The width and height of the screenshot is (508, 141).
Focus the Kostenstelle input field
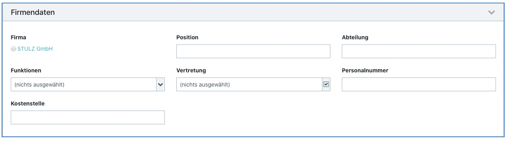point(88,117)
